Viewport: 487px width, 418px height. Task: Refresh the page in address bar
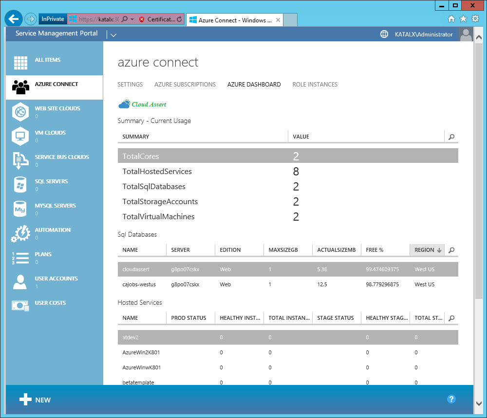179,19
